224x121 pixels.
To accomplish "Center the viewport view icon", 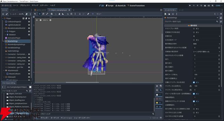I will click(x=37, y=20).
